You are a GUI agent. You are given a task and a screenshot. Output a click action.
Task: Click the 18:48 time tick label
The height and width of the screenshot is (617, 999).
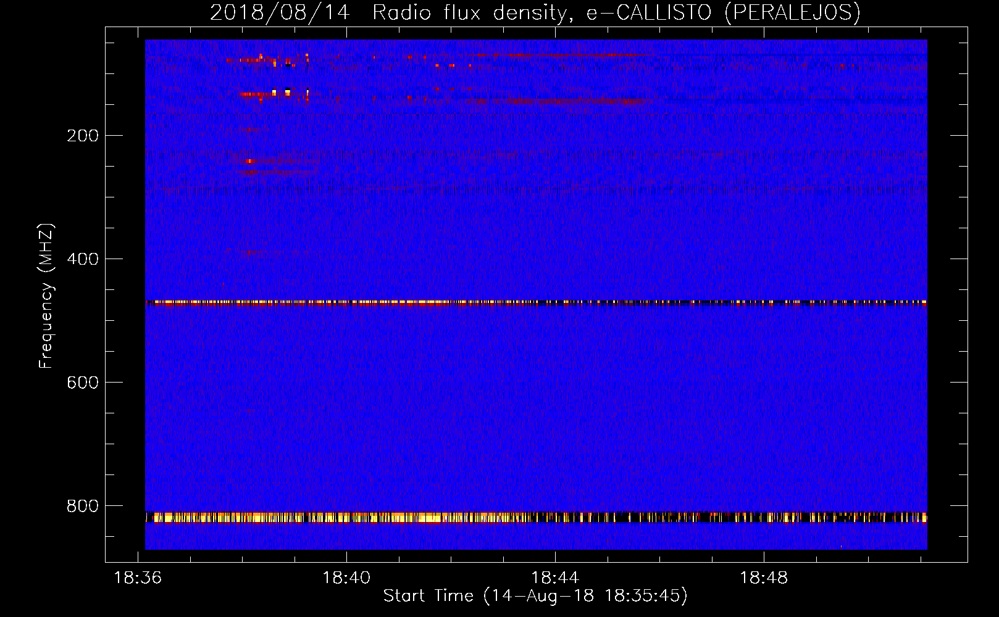pyautogui.click(x=764, y=578)
